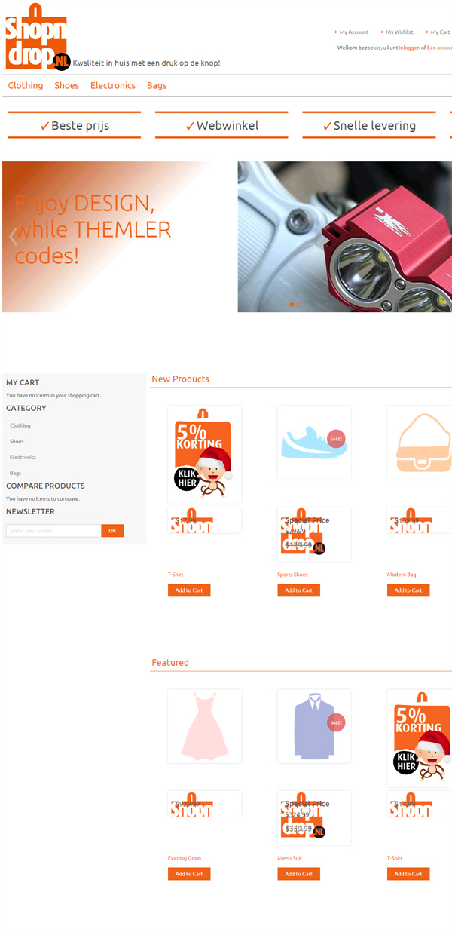The image size is (452, 932).
Task: Open the Clothing menu
Action: [26, 85]
